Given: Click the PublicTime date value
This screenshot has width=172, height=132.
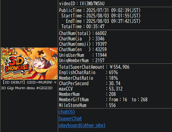Looking at the screenshot, I should [x=113, y=10].
